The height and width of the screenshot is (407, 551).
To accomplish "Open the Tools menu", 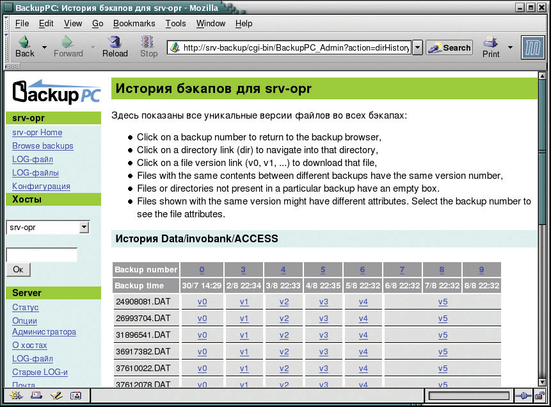I will pos(175,23).
